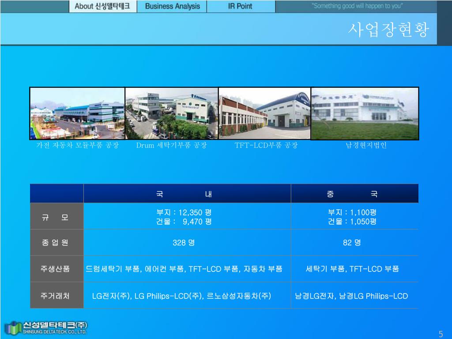Click the 사업장현황 slide title
The image size is (452, 339).
point(388,30)
